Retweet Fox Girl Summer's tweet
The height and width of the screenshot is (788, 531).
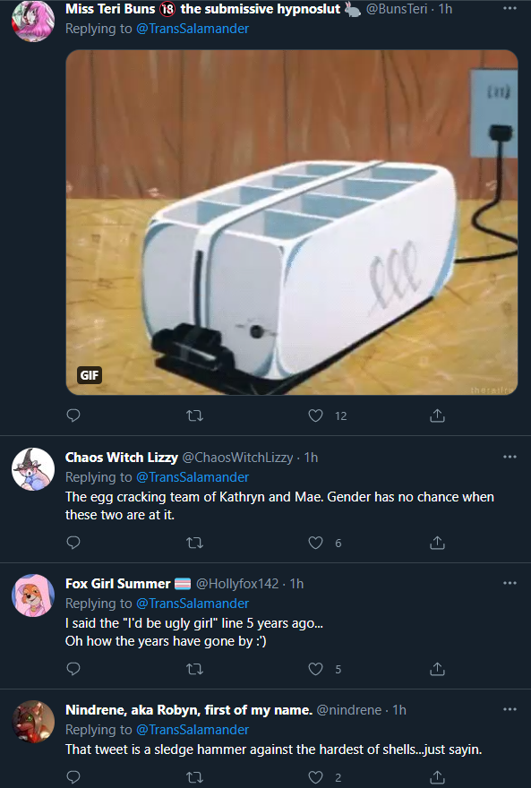coord(194,669)
